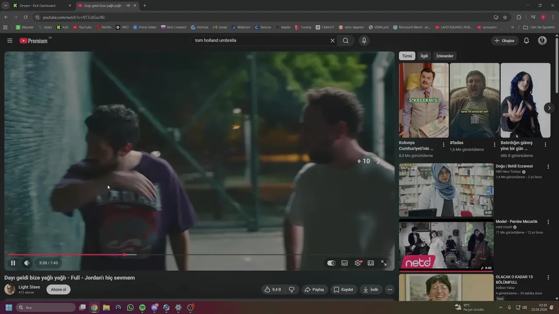The width and height of the screenshot is (559, 314).
Task: Enter fullscreen mode
Action: pyautogui.click(x=384, y=263)
